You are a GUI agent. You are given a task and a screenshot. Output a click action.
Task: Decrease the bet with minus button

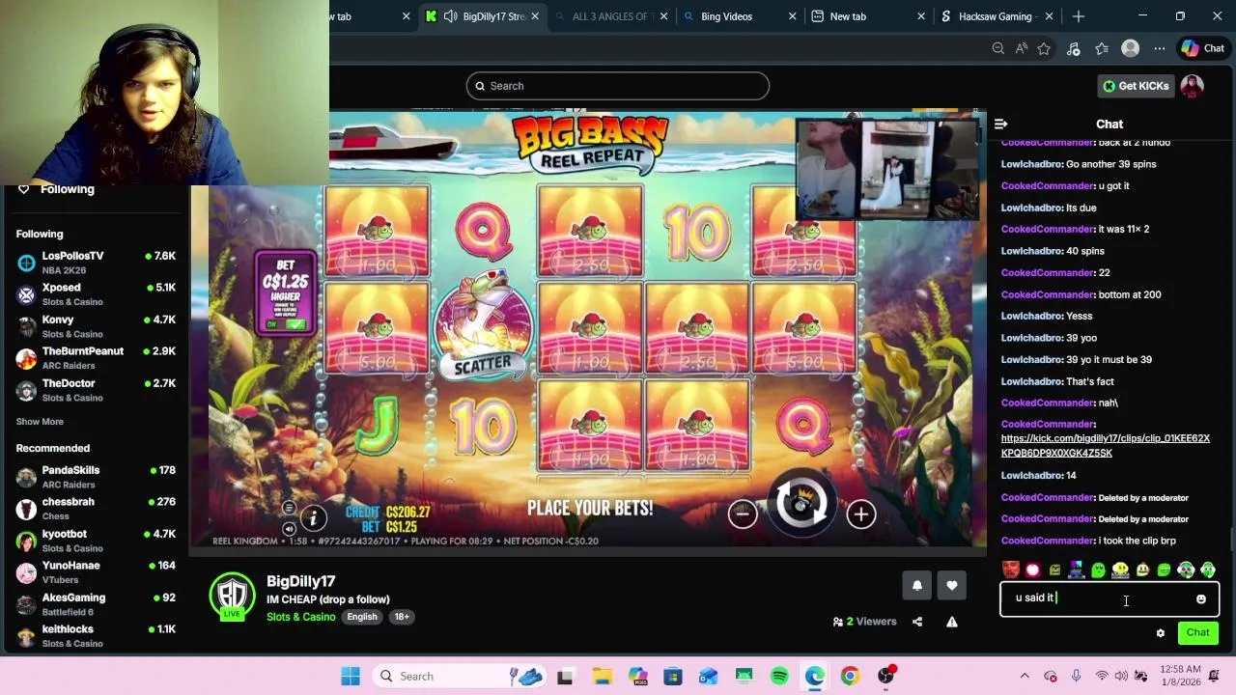(742, 514)
